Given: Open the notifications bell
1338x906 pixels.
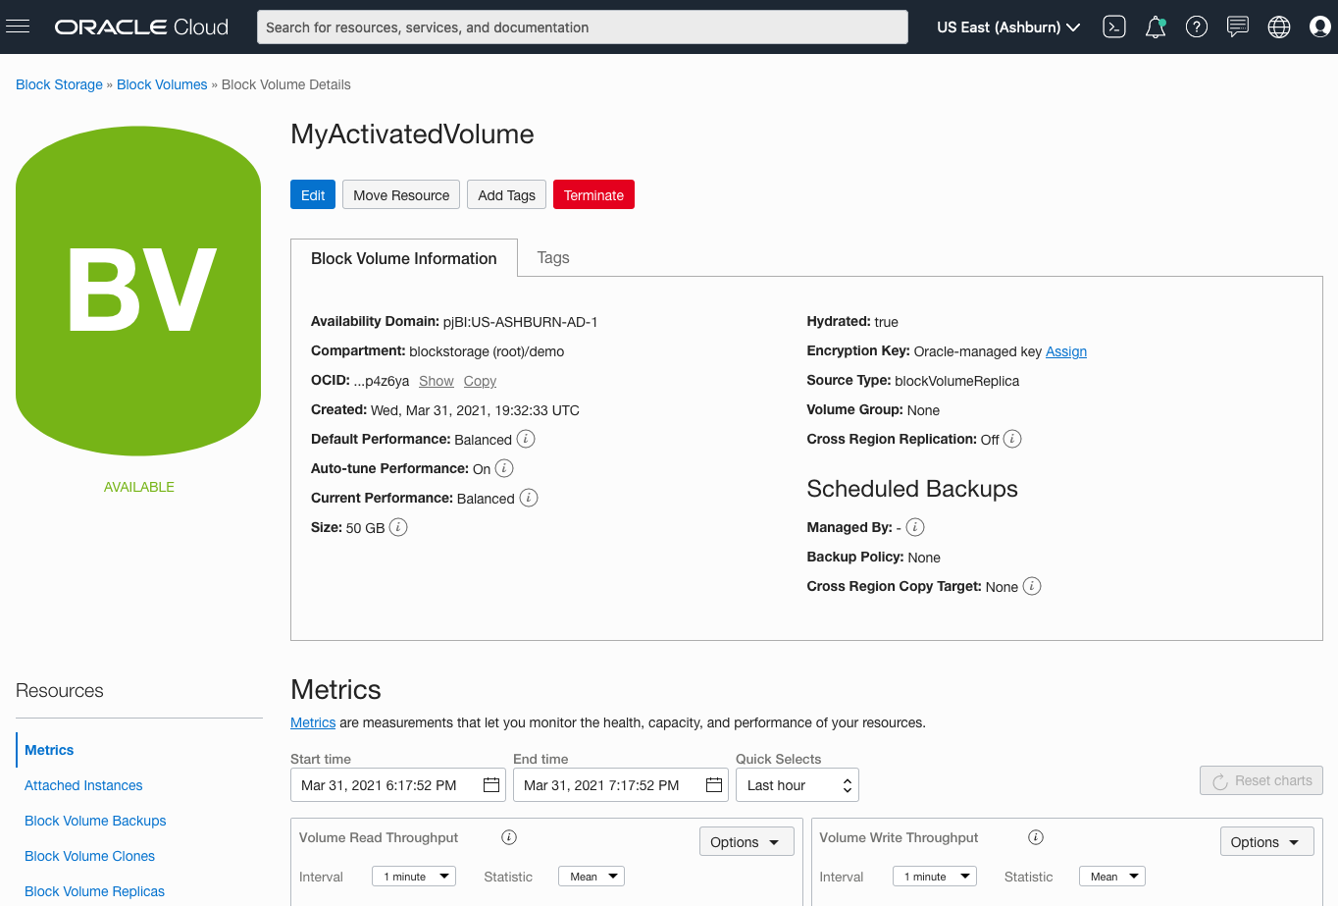Looking at the screenshot, I should [1155, 27].
